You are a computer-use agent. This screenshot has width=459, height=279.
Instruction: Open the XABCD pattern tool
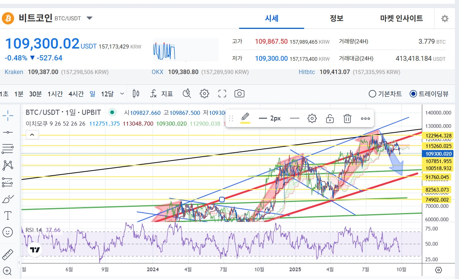tap(8, 165)
